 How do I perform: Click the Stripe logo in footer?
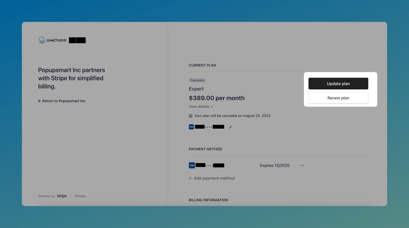click(62, 196)
